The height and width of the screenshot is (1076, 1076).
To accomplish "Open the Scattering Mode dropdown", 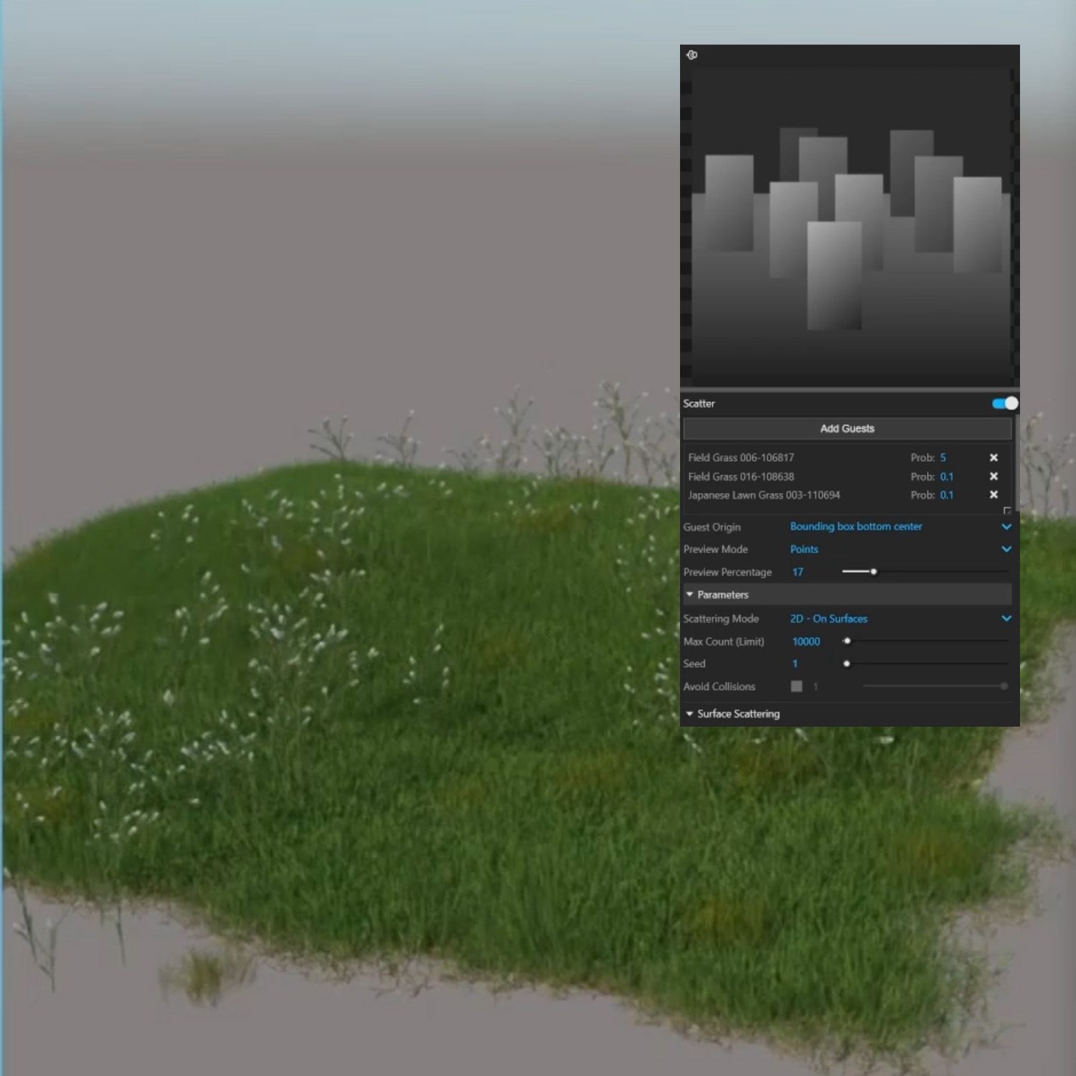I will click(x=1006, y=618).
